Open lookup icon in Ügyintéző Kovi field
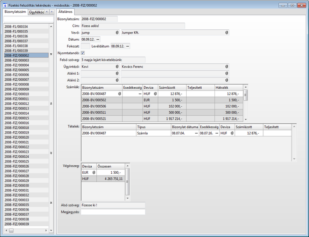 point(117,67)
